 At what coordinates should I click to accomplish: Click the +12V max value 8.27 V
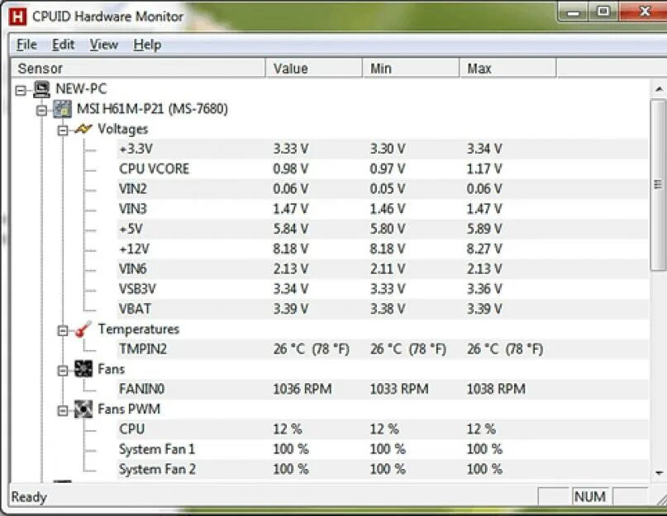point(484,249)
